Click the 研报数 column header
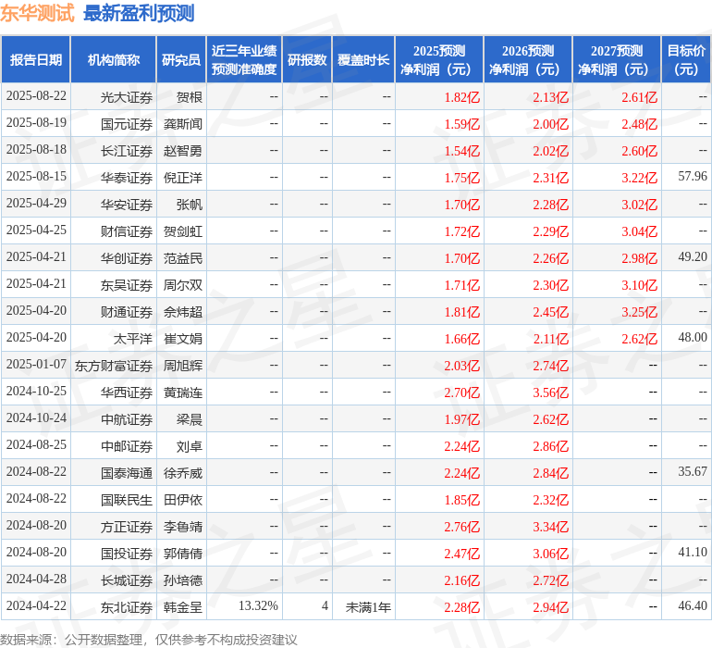The width and height of the screenshot is (712, 648). [307, 59]
